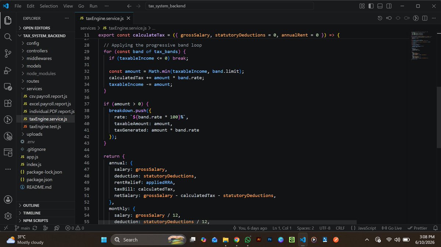Open the Photoshop taskbar icon
The image size is (441, 247).
pos(270,240)
